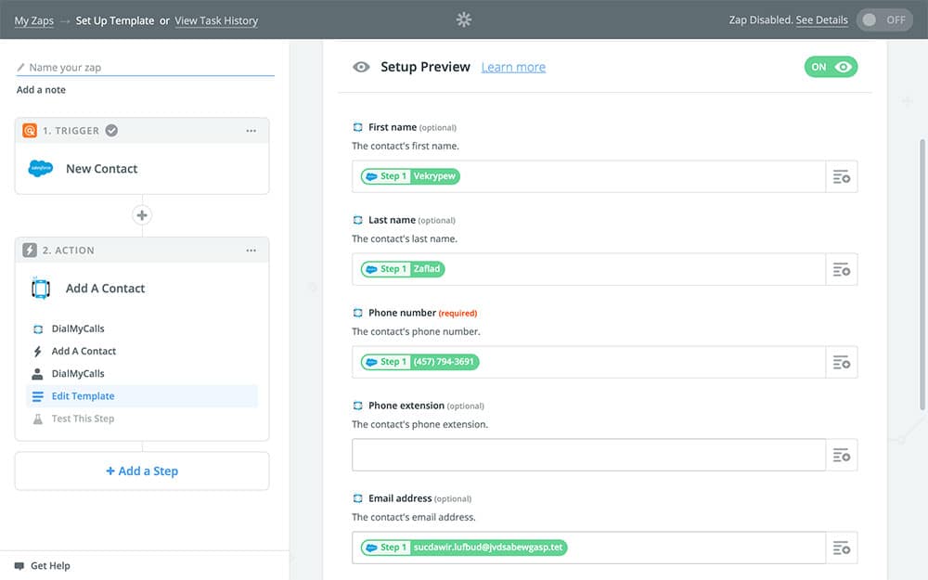Open the Action step options menu
Image resolution: width=928 pixels, height=580 pixels.
point(251,251)
